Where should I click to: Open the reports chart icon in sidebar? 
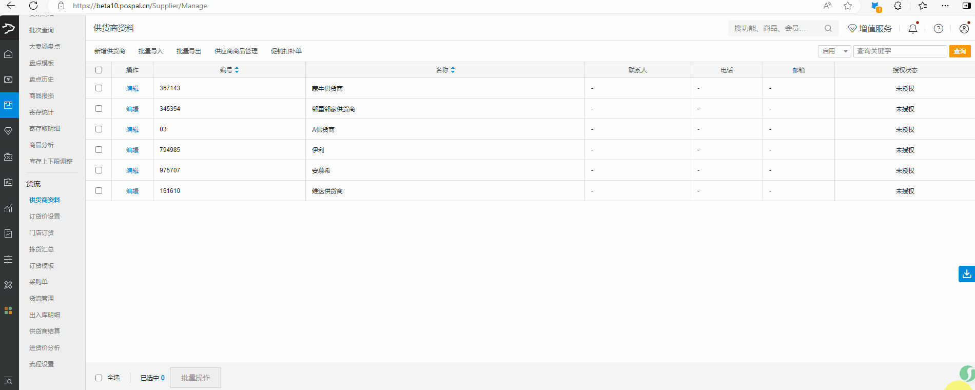[x=9, y=208]
